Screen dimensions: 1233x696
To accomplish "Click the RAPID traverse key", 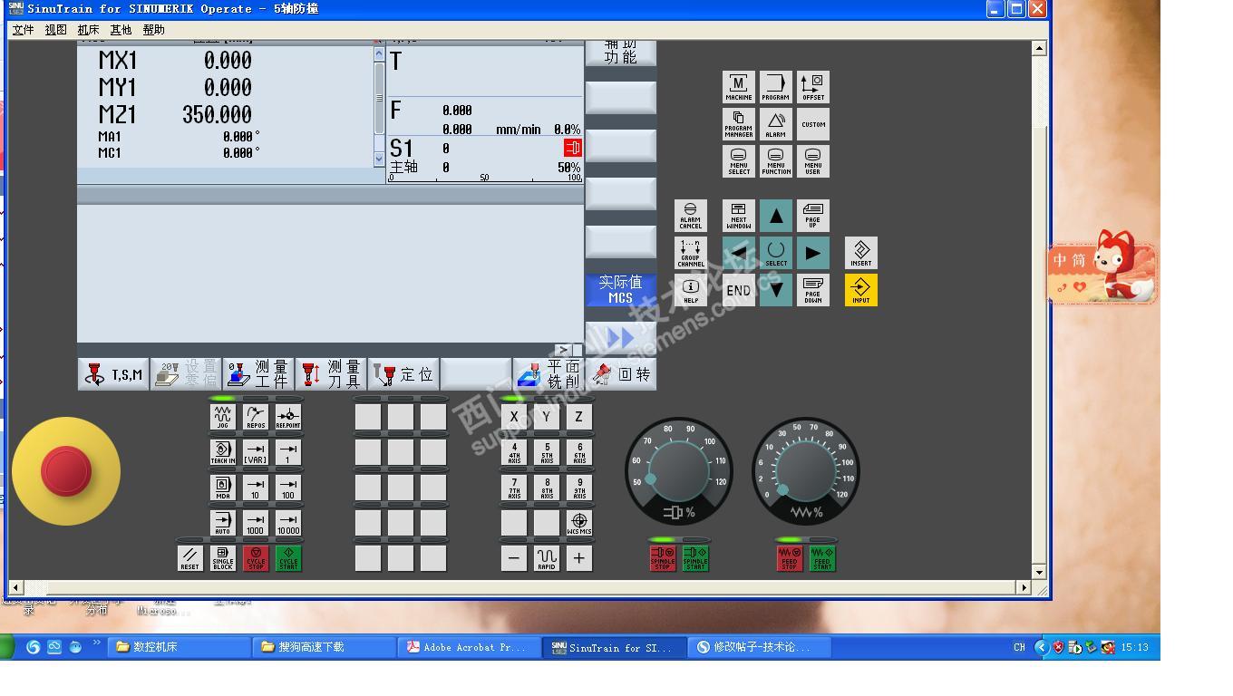I will [547, 558].
